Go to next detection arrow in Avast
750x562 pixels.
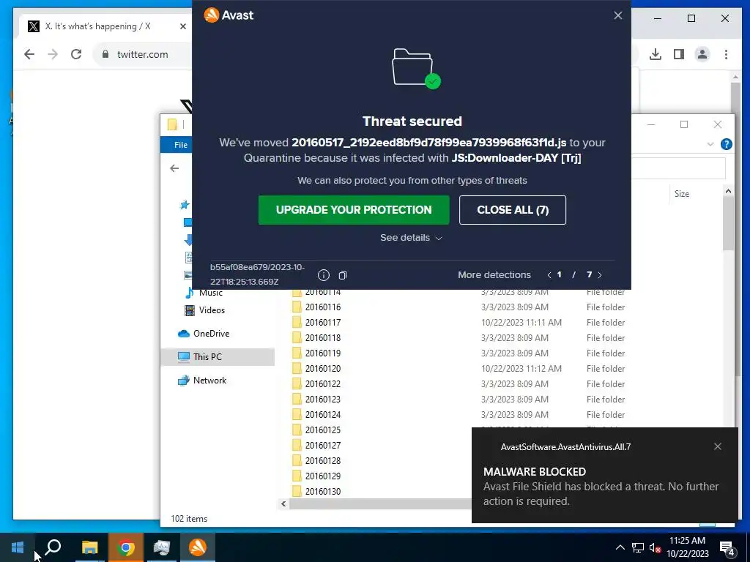(x=600, y=275)
